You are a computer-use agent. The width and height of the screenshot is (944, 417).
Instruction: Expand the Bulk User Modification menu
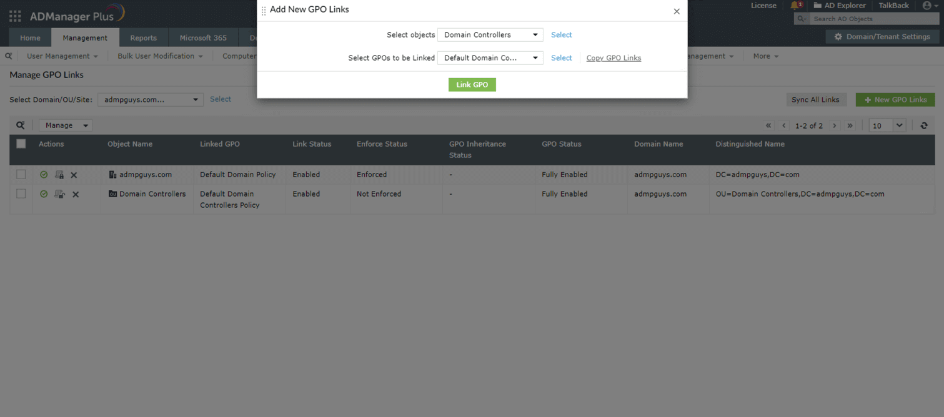161,56
